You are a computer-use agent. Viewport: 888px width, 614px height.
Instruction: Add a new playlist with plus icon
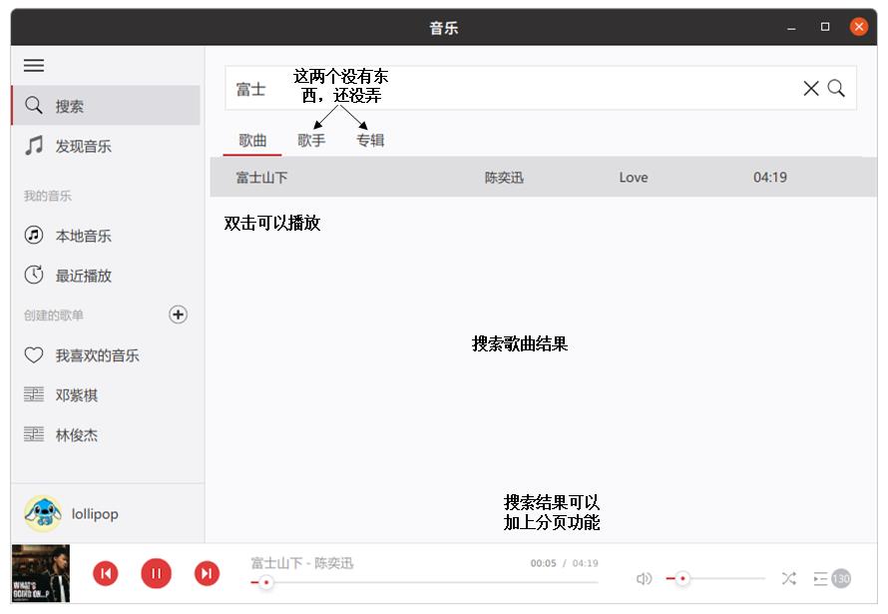tap(178, 314)
